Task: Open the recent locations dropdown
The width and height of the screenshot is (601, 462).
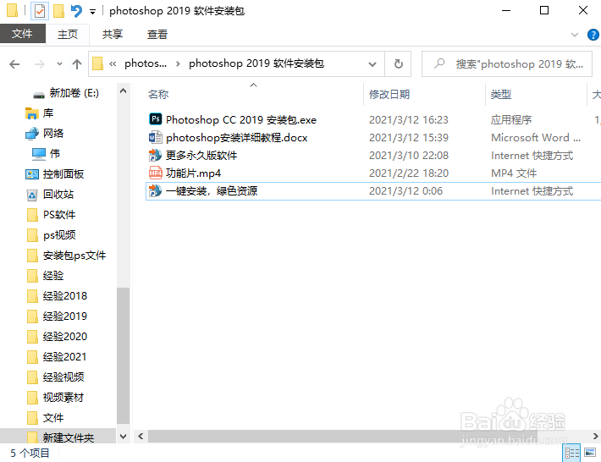Action: pos(59,64)
